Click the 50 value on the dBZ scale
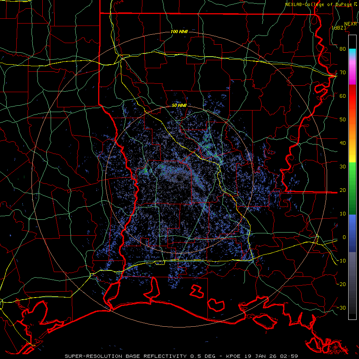This screenshot has width=359, height=359. point(343,120)
